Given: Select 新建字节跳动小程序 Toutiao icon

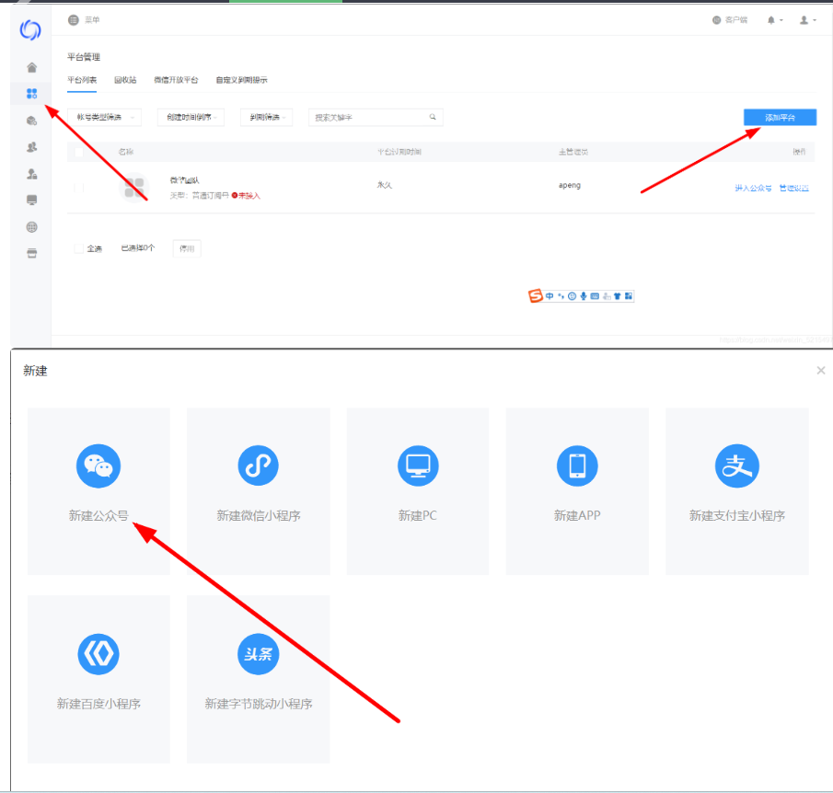Looking at the screenshot, I should click(x=258, y=654).
